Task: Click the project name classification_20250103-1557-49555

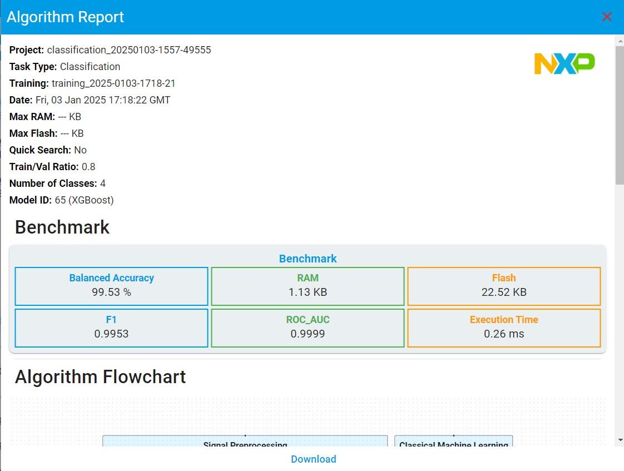Action: pyautogui.click(x=129, y=50)
